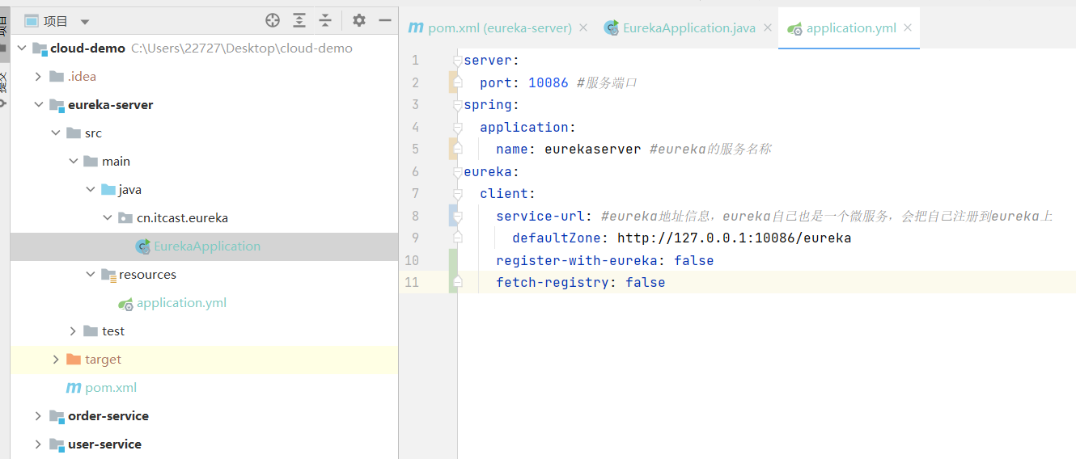The width and height of the screenshot is (1076, 459).
Task: Click the Maven pom.xml file icon in tree
Action: point(74,388)
